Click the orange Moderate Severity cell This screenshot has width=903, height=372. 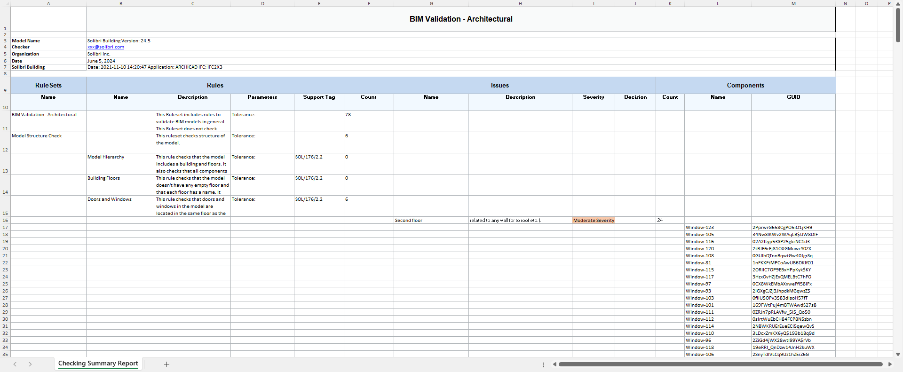(x=593, y=220)
